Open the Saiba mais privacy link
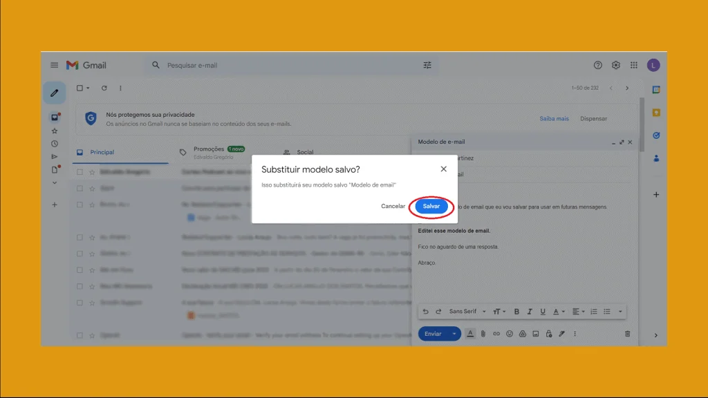708x398 pixels. coord(554,118)
